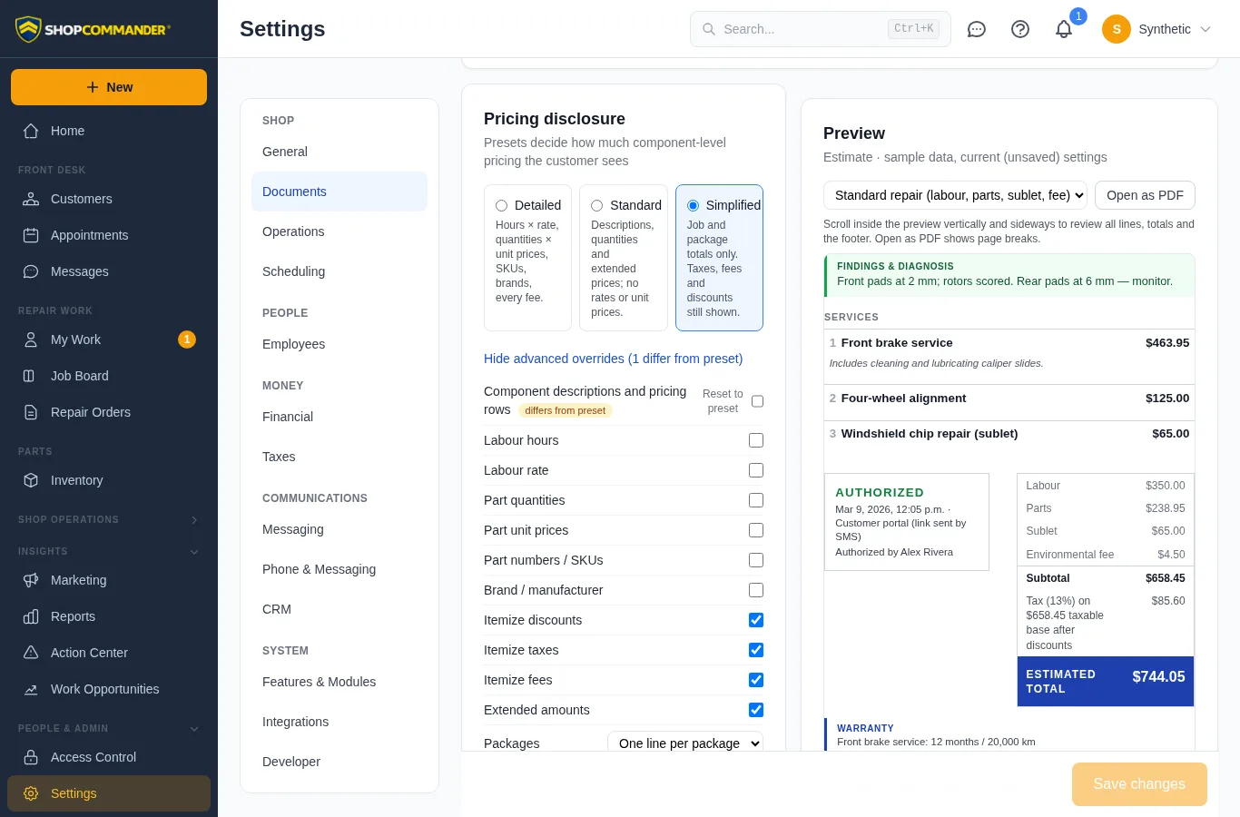Image resolution: width=1240 pixels, height=817 pixels.
Task: Click the orange New button
Action: click(109, 87)
